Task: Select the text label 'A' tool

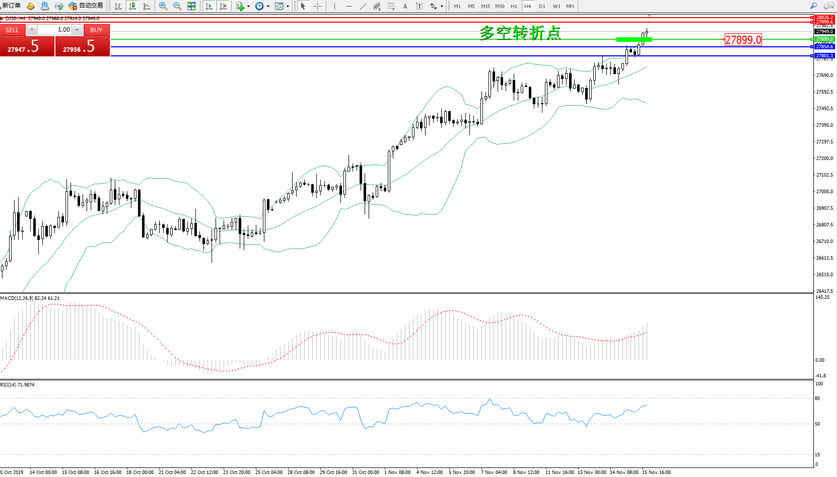Action: coord(405,6)
